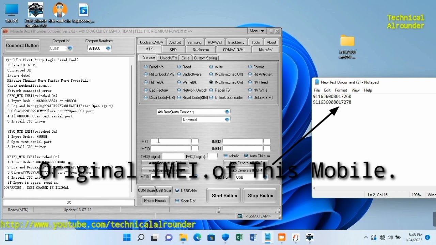The image size is (436, 245).
Task: Open MyRecord desktop file icon
Action: pos(83,13)
